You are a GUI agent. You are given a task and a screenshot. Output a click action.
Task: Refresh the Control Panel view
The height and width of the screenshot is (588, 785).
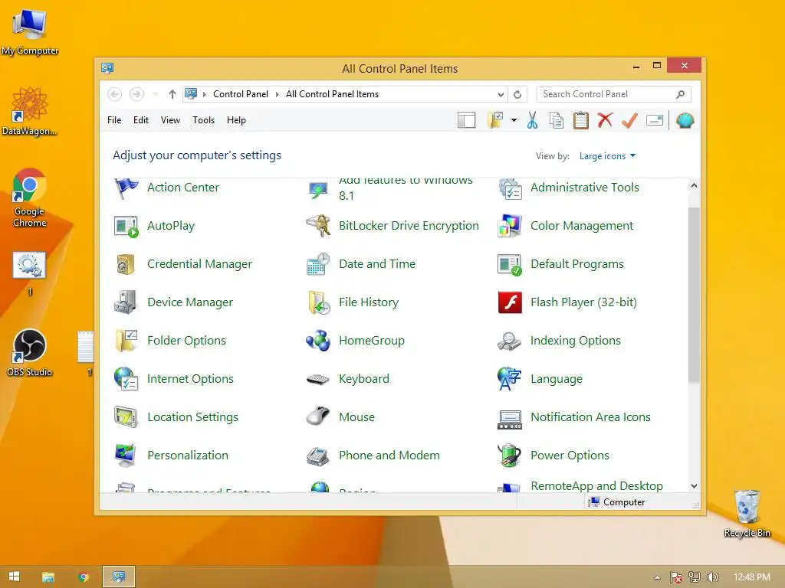click(517, 94)
